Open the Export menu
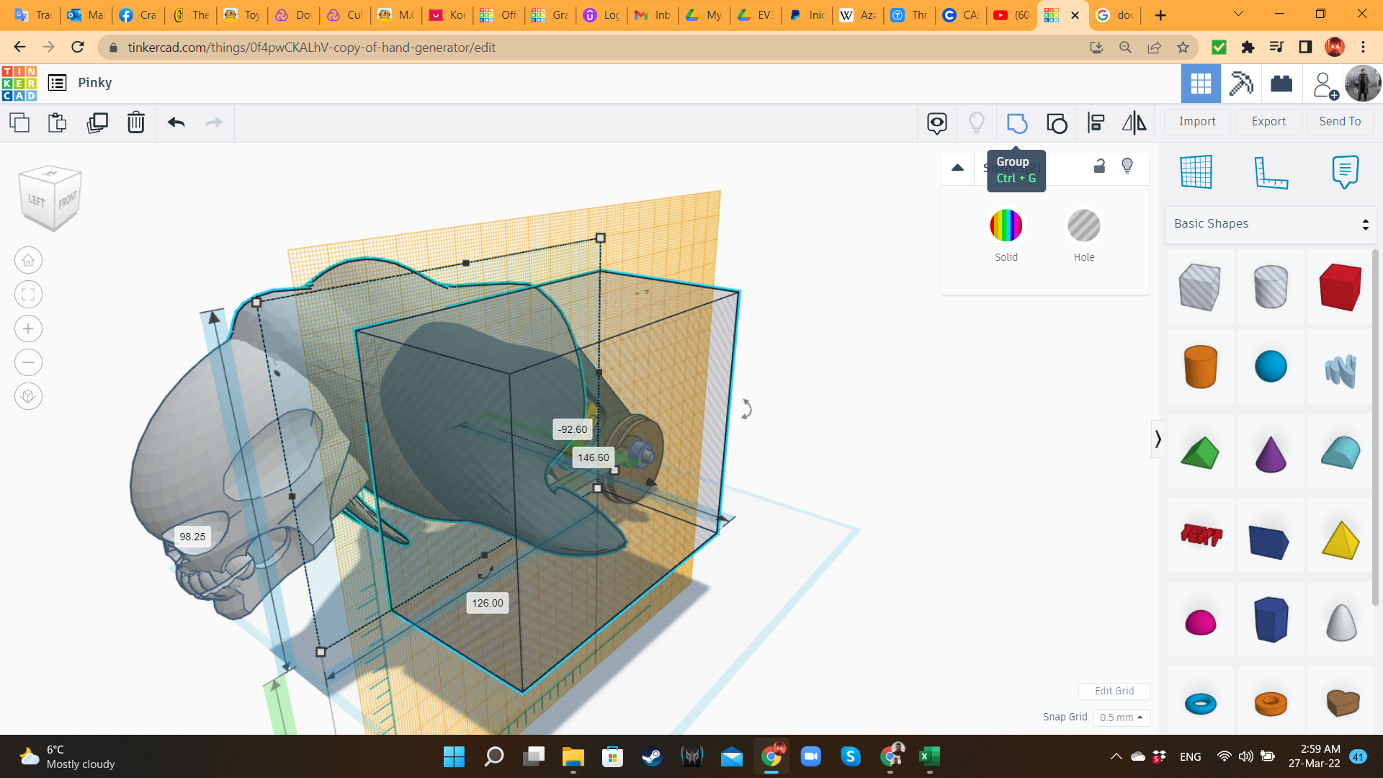Screen dimensions: 1383x778 (x=1268, y=122)
